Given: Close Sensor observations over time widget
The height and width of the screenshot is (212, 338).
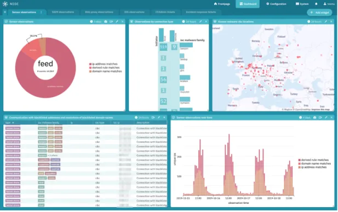Looking at the screenshot, I should [x=331, y=117].
